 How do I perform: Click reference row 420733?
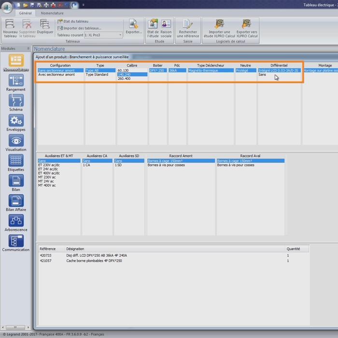point(174,255)
